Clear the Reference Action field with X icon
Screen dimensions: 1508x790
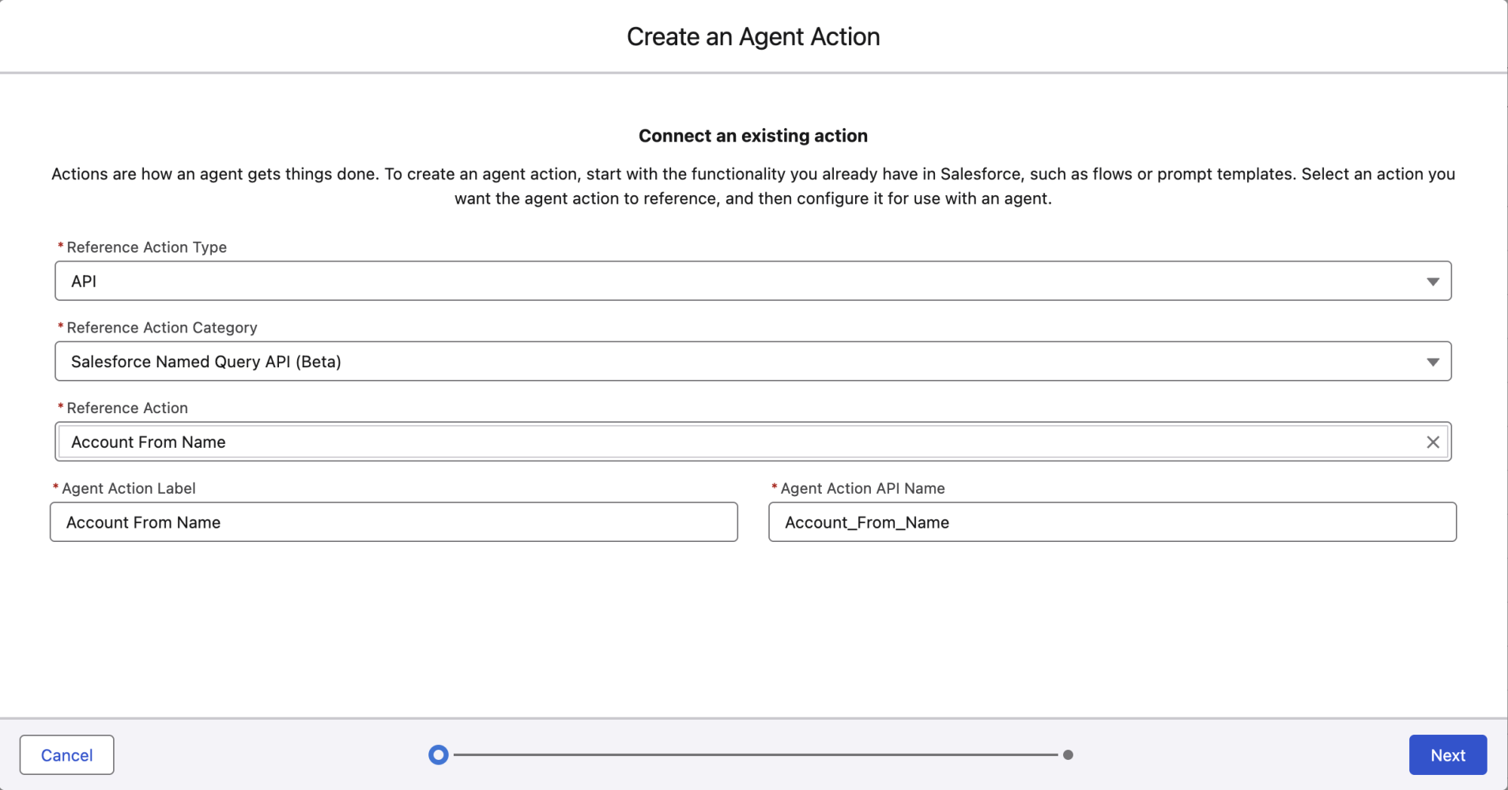[x=1432, y=442]
